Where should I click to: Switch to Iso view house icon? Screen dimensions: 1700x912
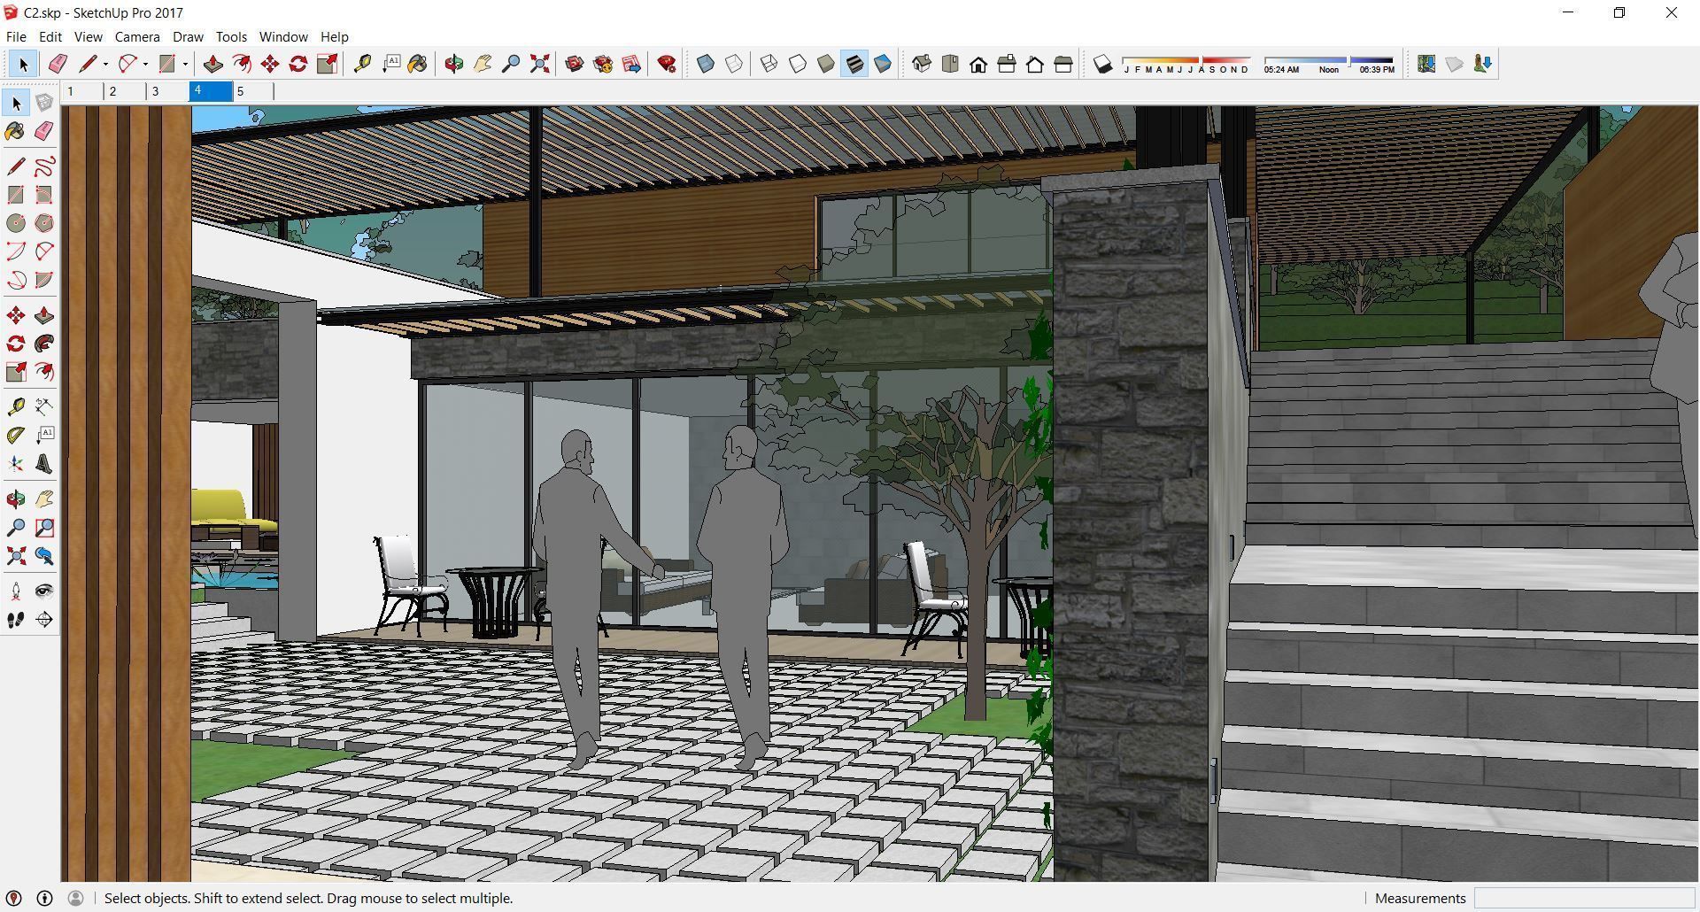click(x=922, y=64)
